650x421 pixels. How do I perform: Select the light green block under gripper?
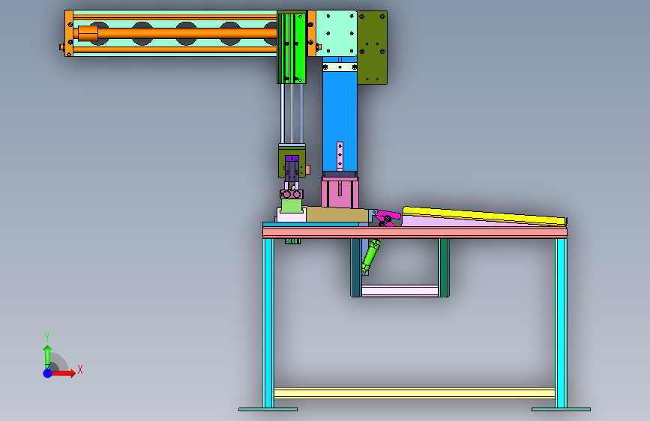[x=292, y=205]
